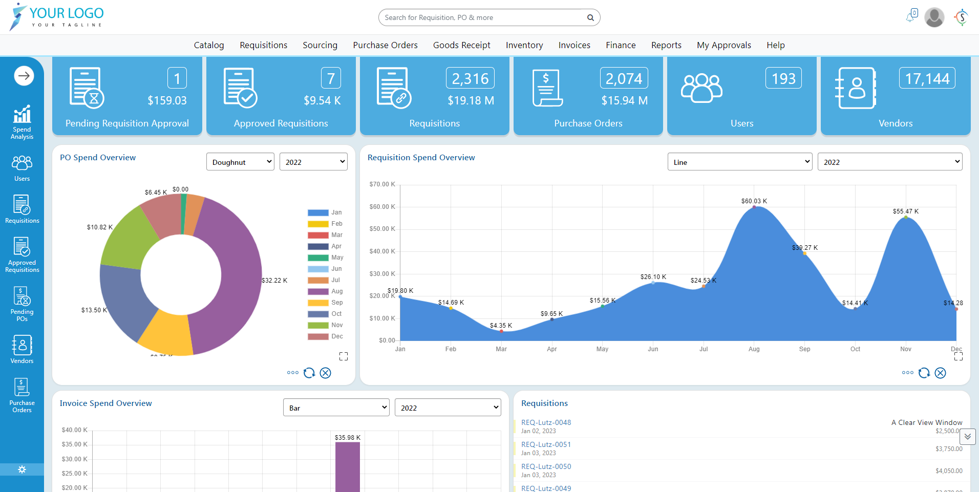The height and width of the screenshot is (492, 979).
Task: Click the Pending Requisition Approval card
Action: pyautogui.click(x=127, y=96)
